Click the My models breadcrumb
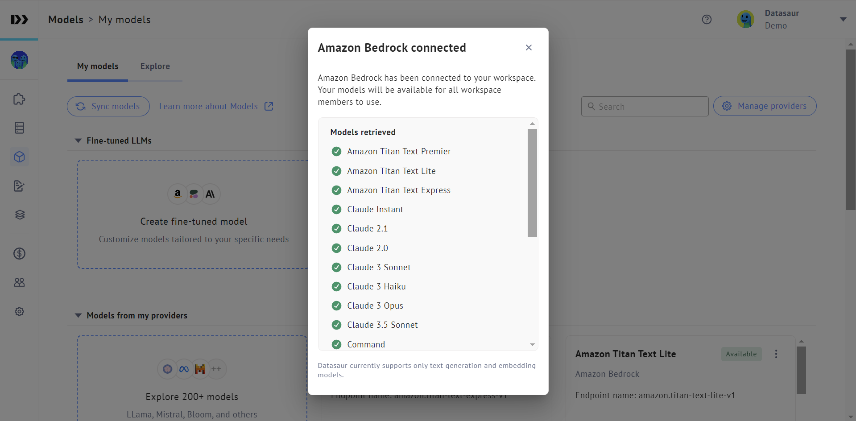 [124, 20]
